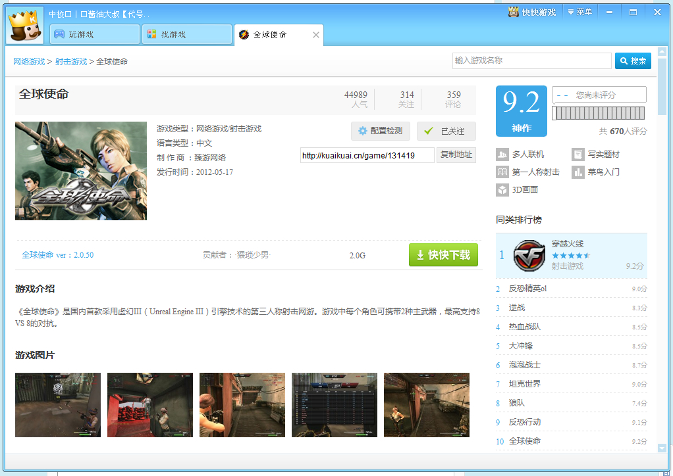Image resolution: width=673 pixels, height=476 pixels.
Task: Follow the 网络游戏 breadcrumb link
Action: click(x=29, y=61)
